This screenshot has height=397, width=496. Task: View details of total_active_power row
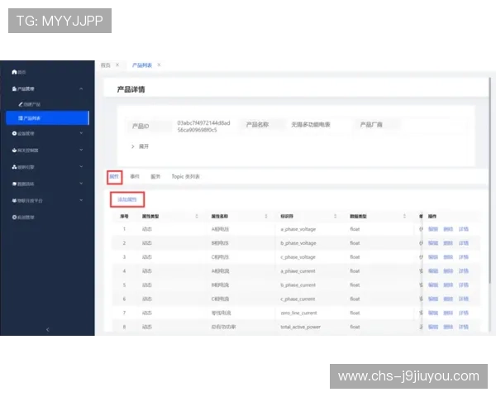pos(464,327)
